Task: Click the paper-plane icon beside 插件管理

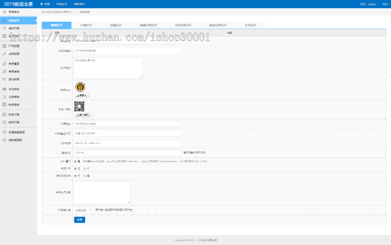Action: (4, 28)
